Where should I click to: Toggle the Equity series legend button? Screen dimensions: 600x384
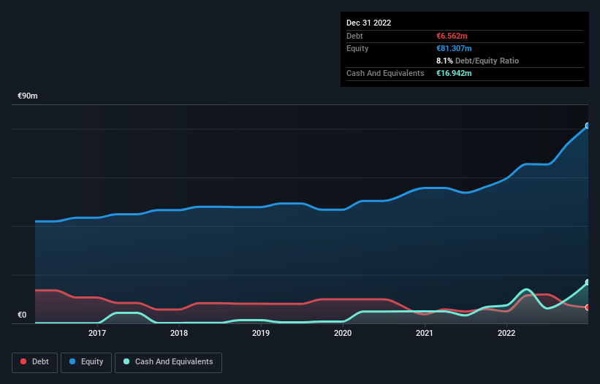pos(86,362)
